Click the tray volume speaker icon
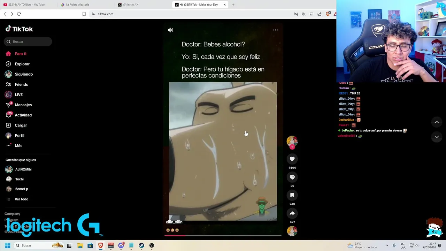 pyautogui.click(x=417, y=245)
